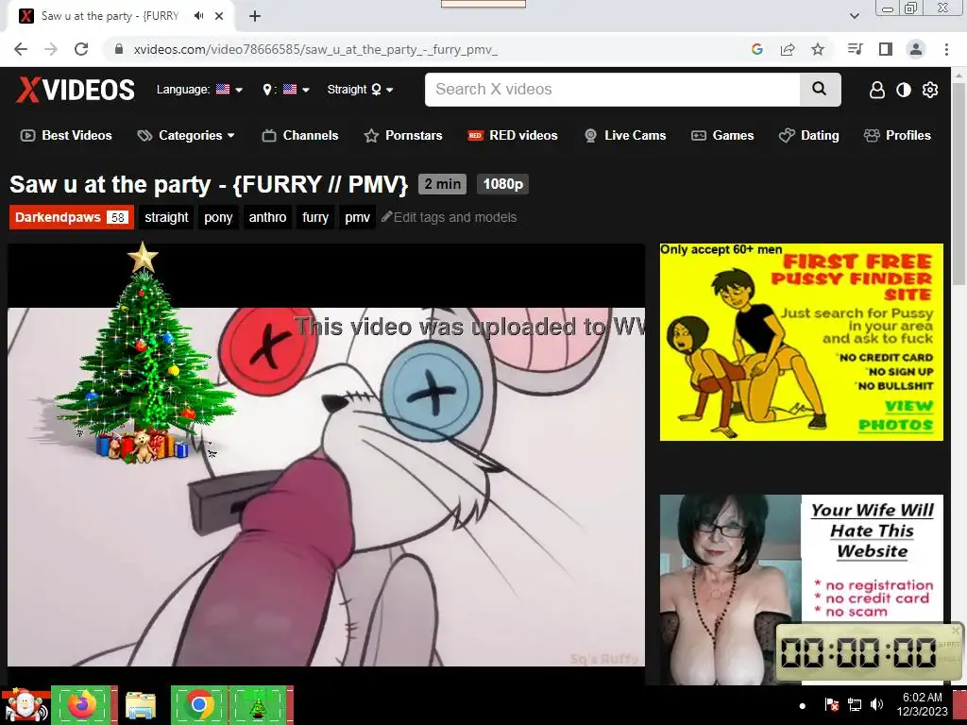
Task: Close the 'Saw u at the party' tab
Action: click(x=219, y=16)
